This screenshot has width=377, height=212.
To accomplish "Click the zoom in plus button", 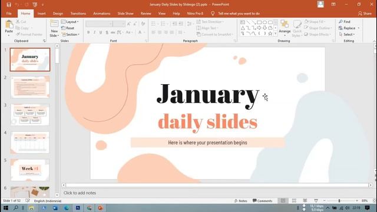I will click(357, 201).
